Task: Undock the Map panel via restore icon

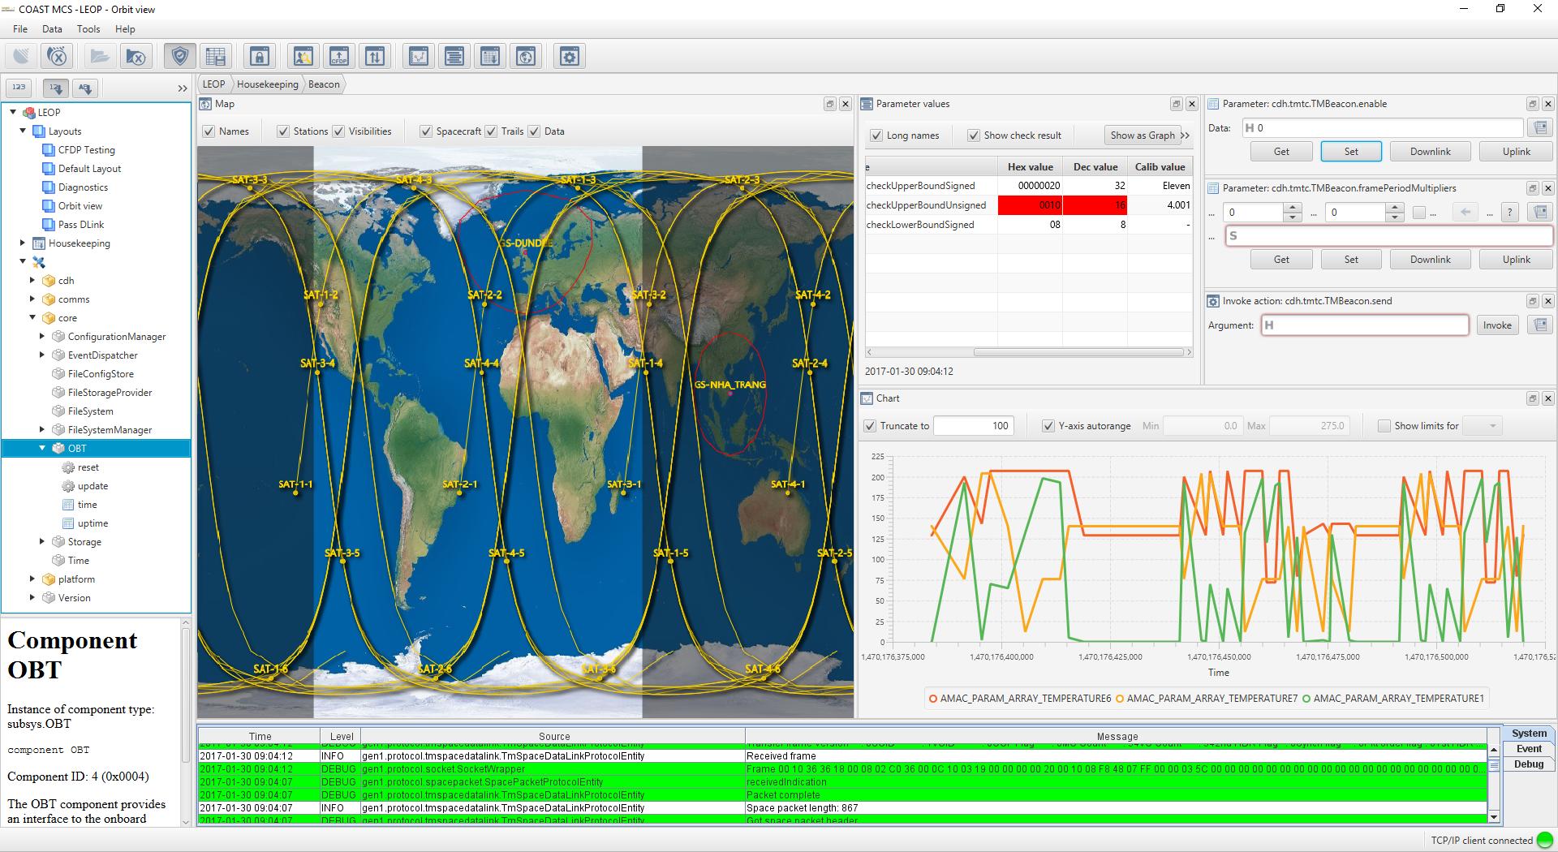Action: (829, 104)
